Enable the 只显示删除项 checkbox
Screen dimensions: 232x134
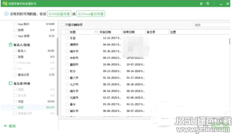pyautogui.click(x=63, y=25)
